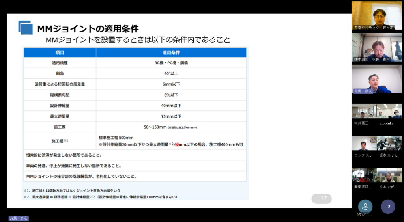Expand the +2 additional participants button
Screen dimensions: 404x222
388,207
